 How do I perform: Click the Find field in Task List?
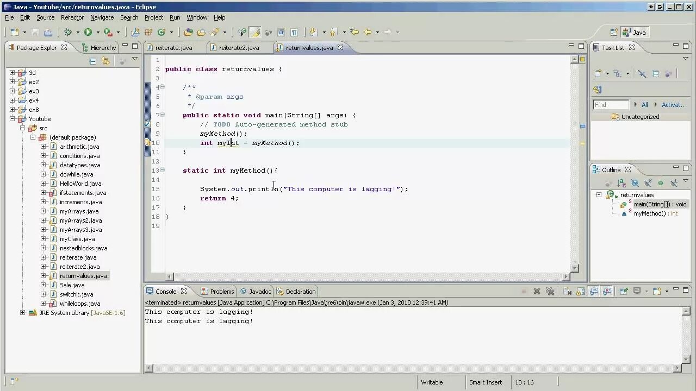tap(611, 105)
